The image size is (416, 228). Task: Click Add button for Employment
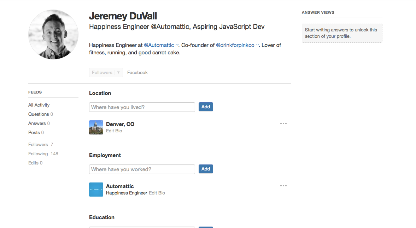coord(206,169)
